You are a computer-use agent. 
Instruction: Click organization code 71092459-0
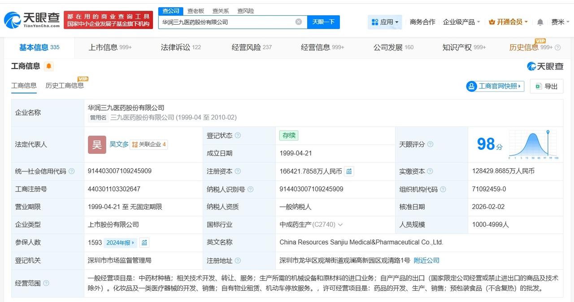(x=489, y=189)
